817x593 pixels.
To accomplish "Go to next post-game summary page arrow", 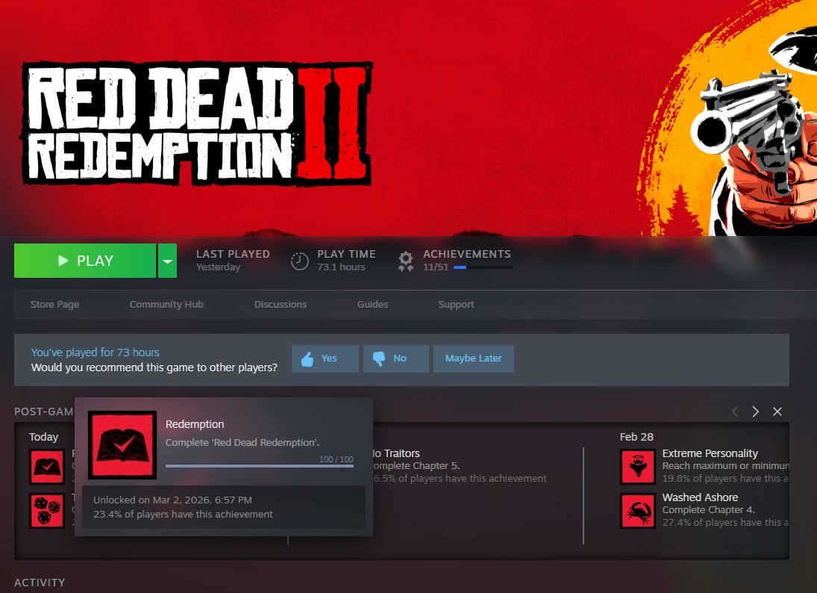I will (756, 412).
